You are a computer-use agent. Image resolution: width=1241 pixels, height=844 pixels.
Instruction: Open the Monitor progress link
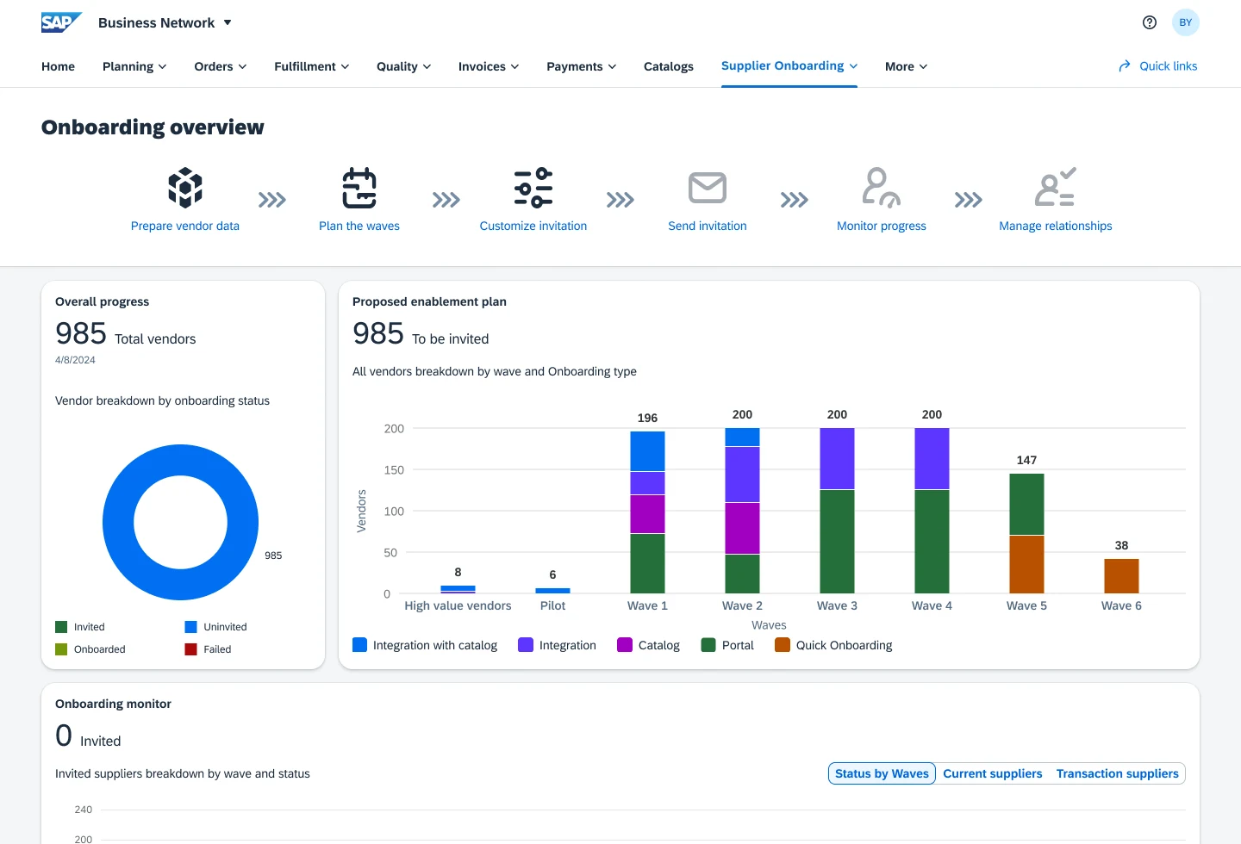pos(882,226)
